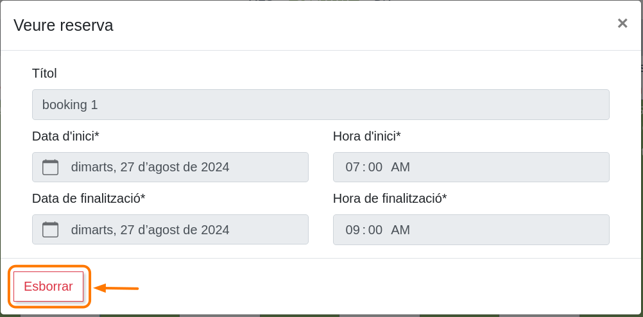Toggle AM in the Hora de finalització field

point(400,230)
